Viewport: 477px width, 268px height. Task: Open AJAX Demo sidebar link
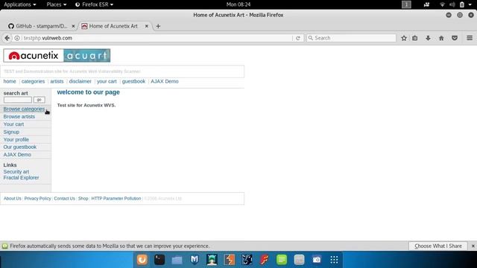point(17,155)
